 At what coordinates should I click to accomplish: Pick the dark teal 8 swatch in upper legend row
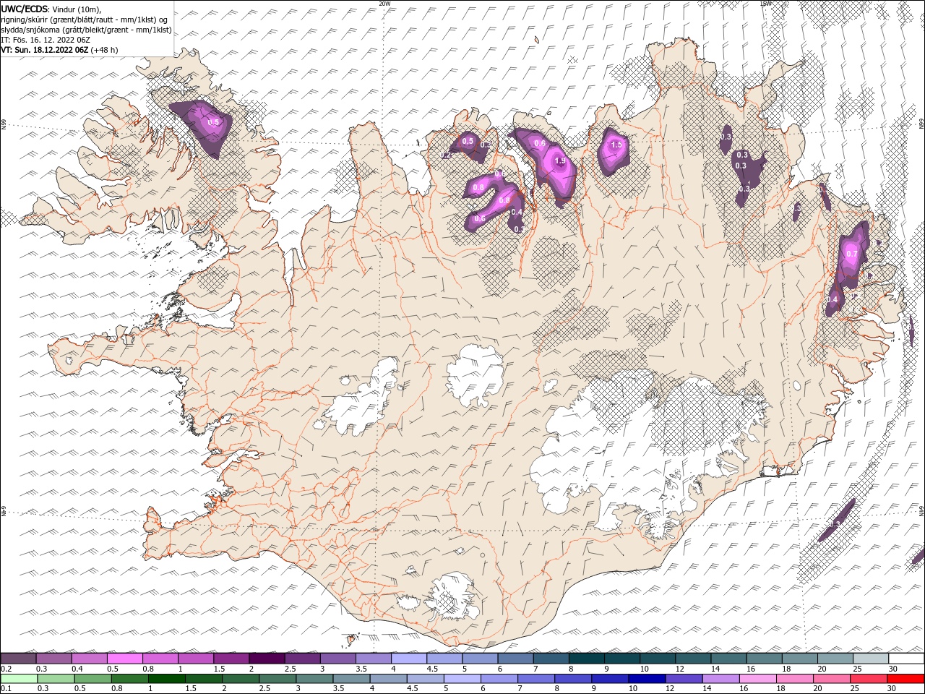click(587, 658)
